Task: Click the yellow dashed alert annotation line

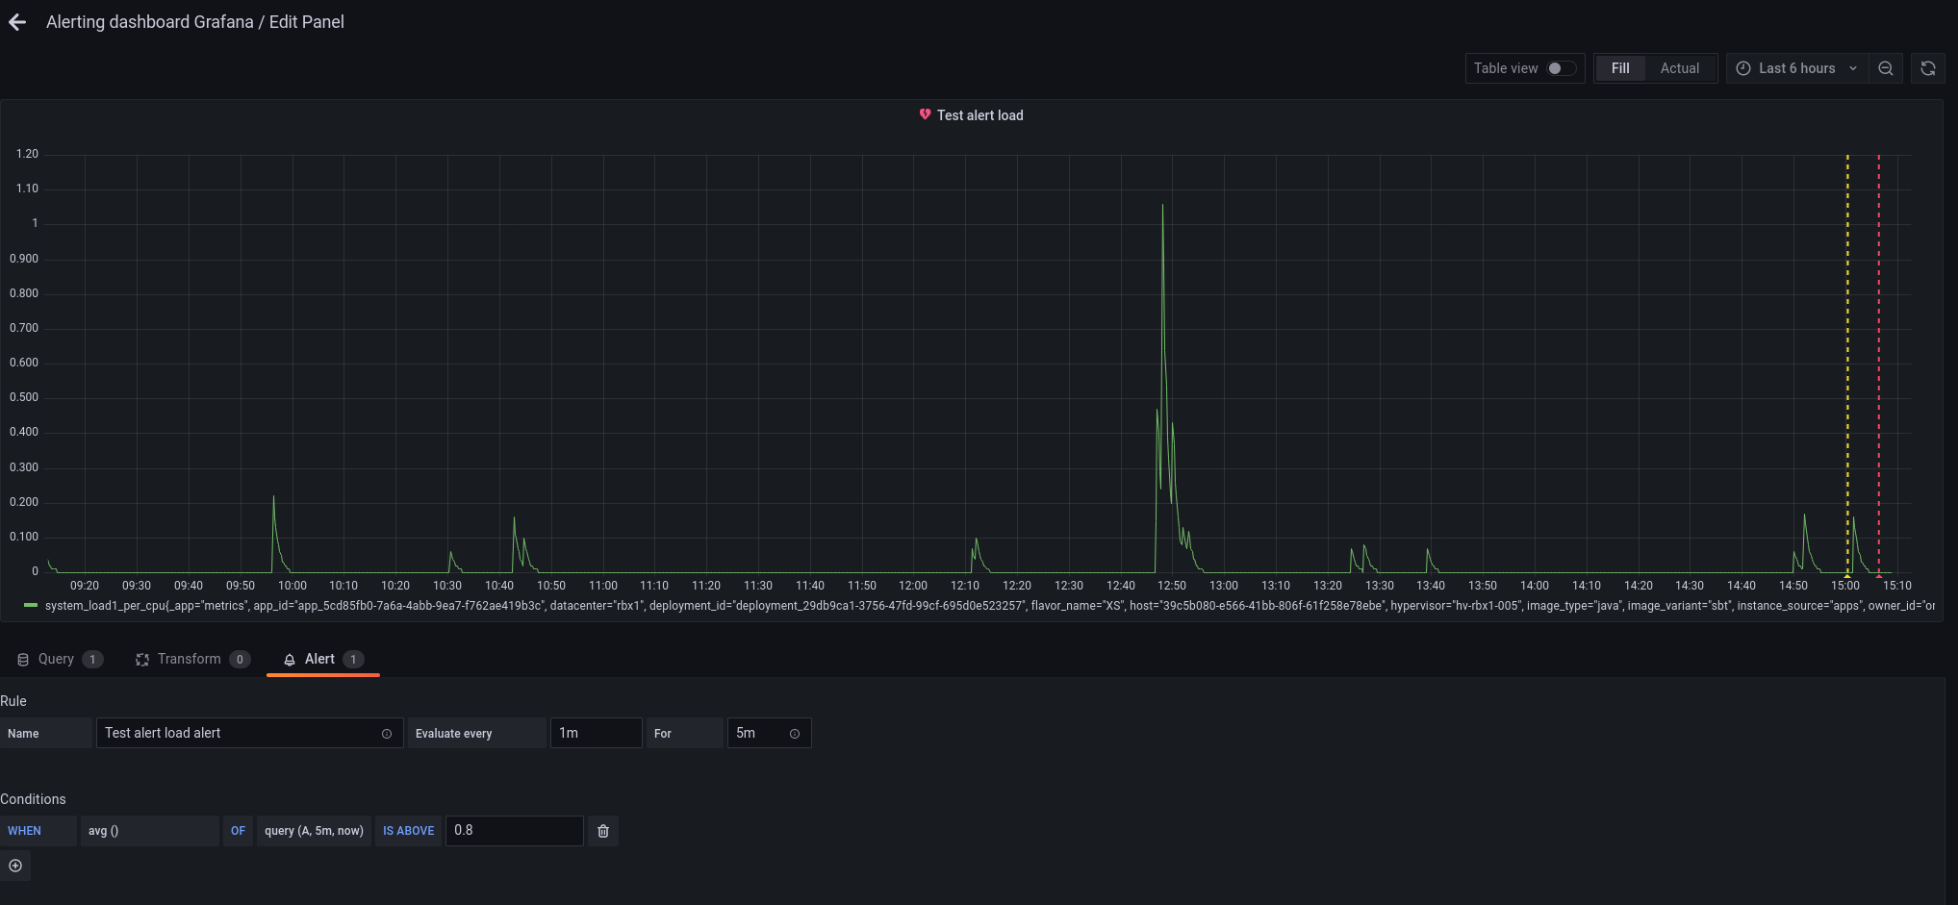Action: [x=1847, y=365]
